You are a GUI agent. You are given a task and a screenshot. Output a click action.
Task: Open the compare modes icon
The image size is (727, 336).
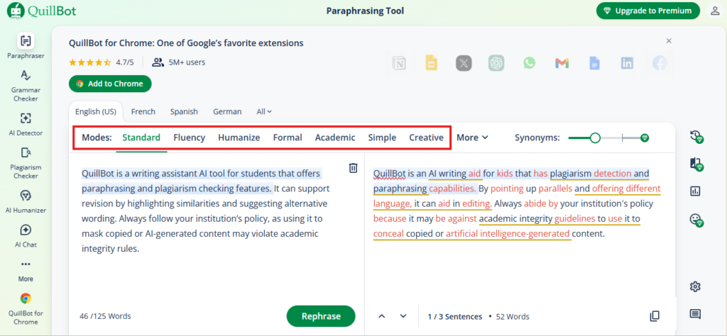pyautogui.click(x=696, y=164)
